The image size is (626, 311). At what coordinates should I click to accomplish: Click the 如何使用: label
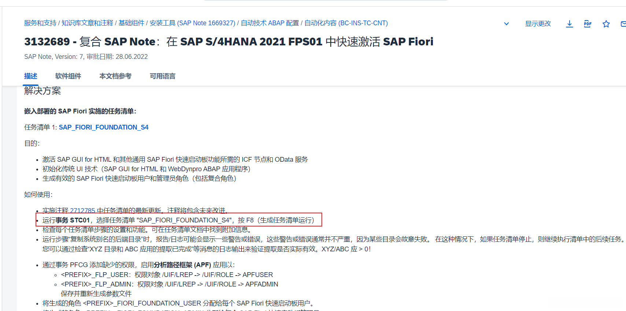coord(38,195)
